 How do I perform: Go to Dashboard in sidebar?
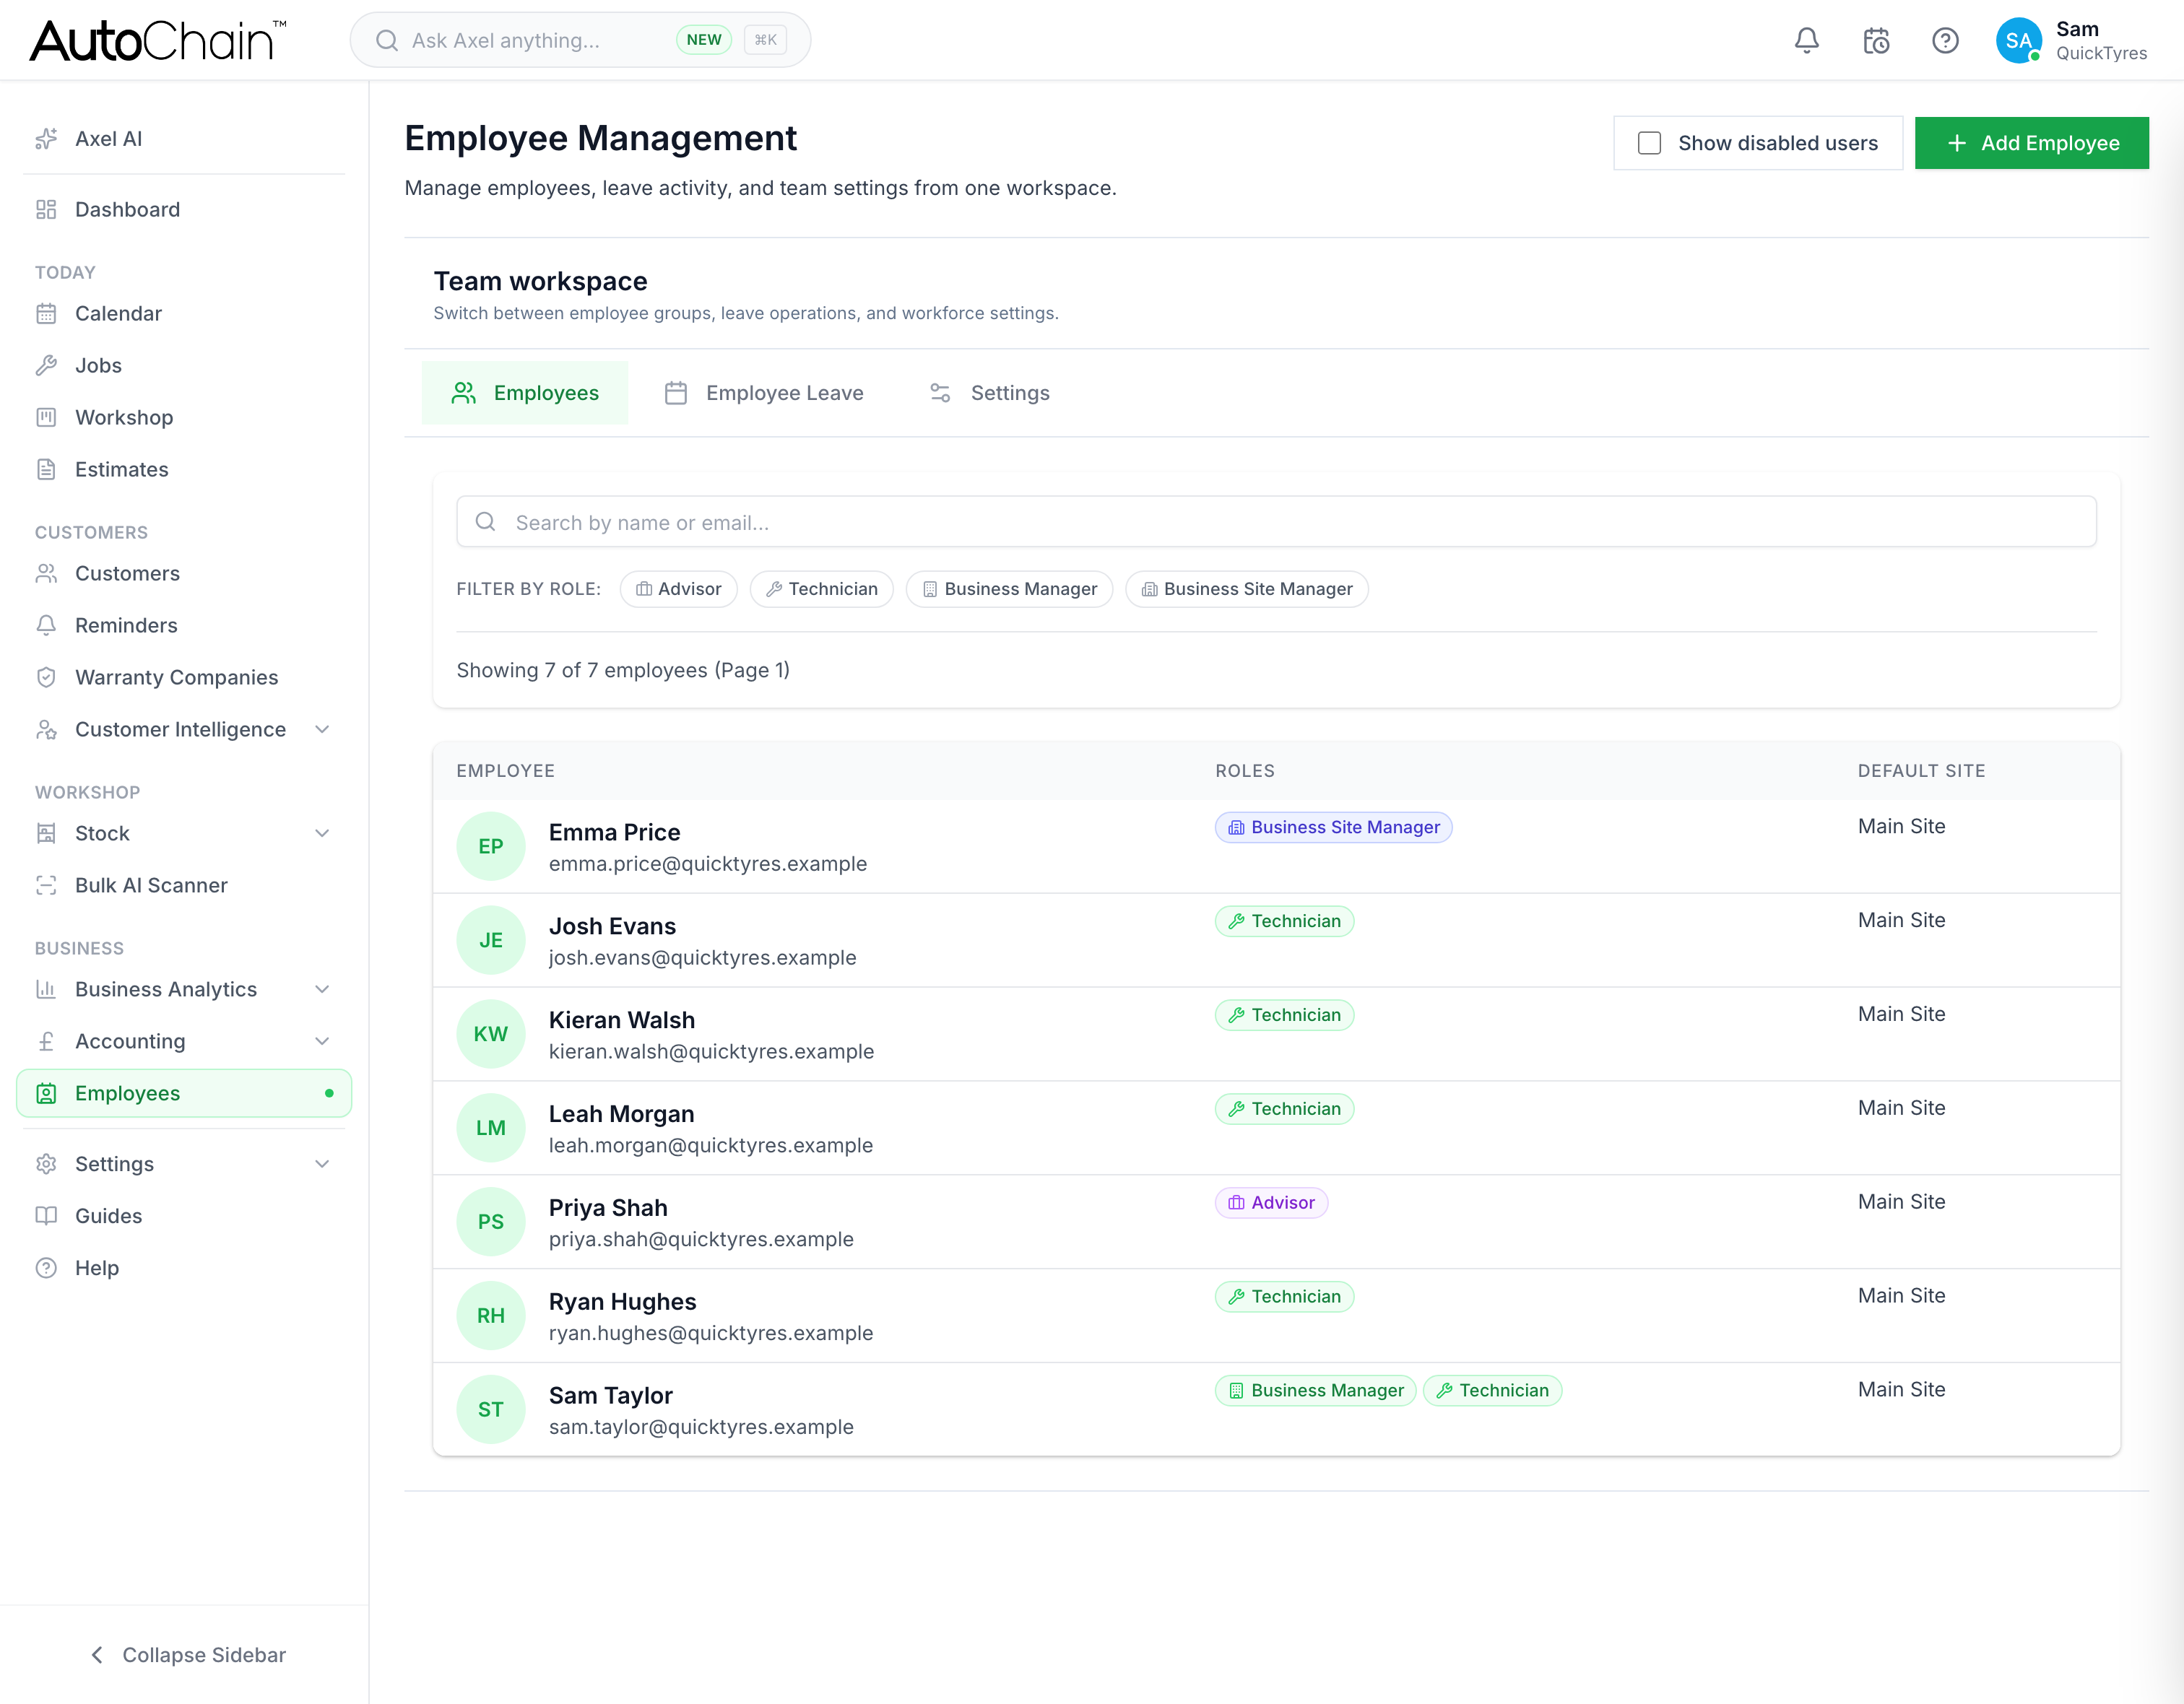[184, 209]
